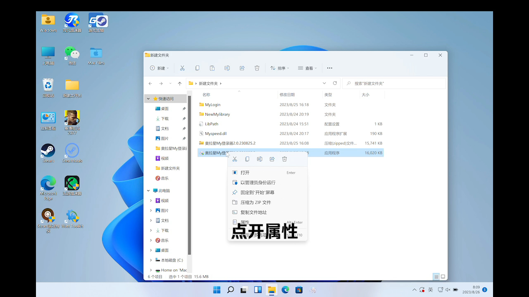The width and height of the screenshot is (529, 297).
Task: Click the Delete trash icon in the Explorer toolbar
Action: (257, 68)
